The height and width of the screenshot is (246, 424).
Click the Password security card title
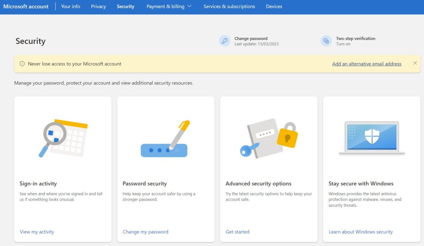[x=145, y=183]
